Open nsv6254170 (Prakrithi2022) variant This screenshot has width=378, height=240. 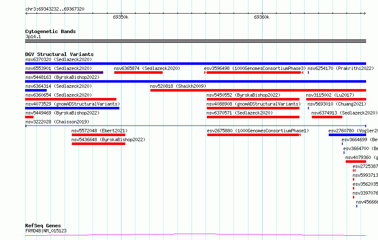point(341,68)
